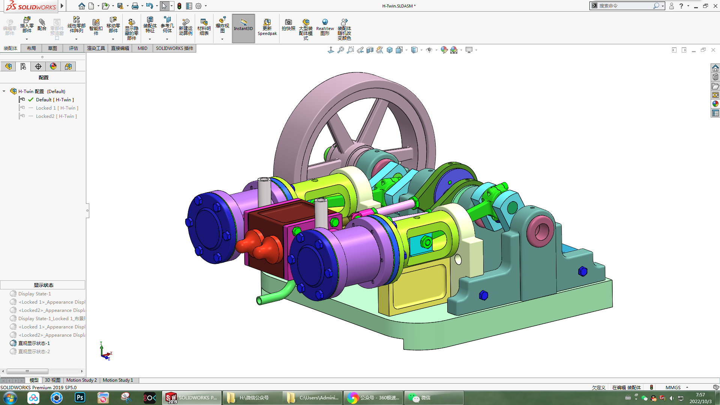Save the assembly with the Save icon
The height and width of the screenshot is (405, 720).
(x=120, y=6)
